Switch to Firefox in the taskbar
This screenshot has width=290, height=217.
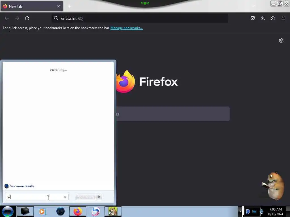click(x=78, y=211)
